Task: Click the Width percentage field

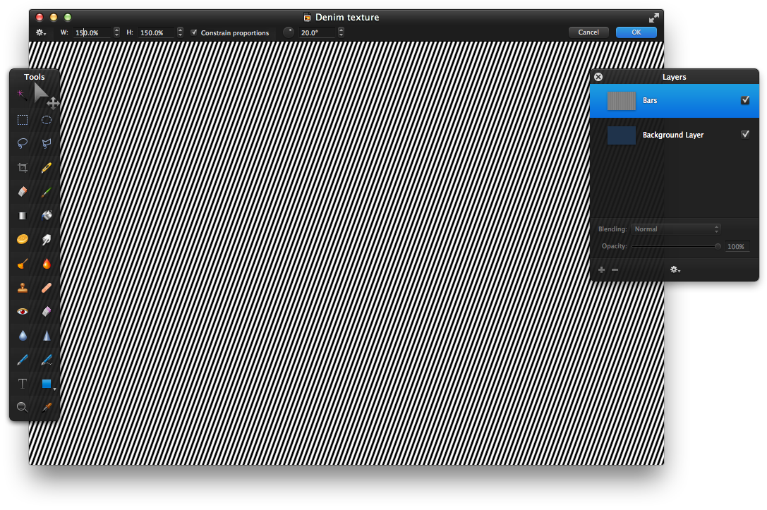Action: tap(92, 32)
